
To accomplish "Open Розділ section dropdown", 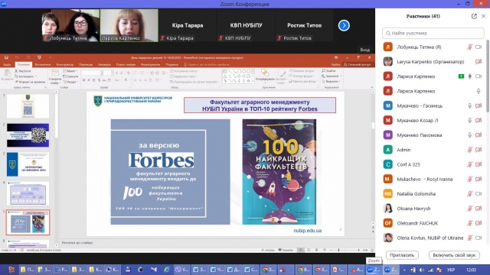I will point(70,82).
